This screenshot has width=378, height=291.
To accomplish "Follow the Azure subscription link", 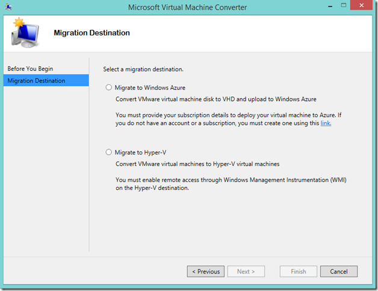I will pyautogui.click(x=326, y=123).
